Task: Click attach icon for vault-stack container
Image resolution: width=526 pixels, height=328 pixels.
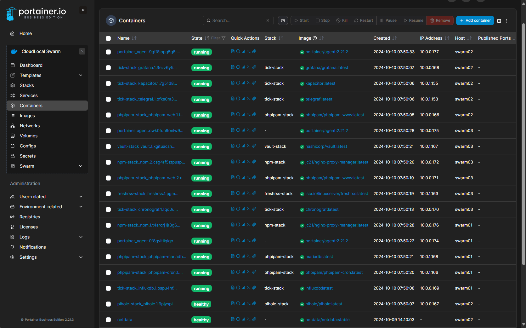Action: pyautogui.click(x=254, y=146)
